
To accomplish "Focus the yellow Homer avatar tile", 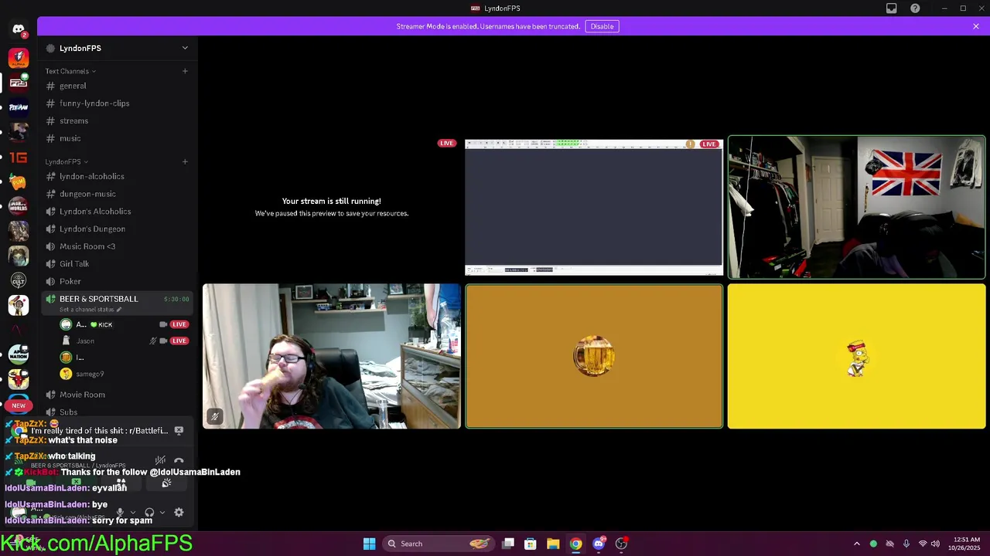I will tap(856, 356).
